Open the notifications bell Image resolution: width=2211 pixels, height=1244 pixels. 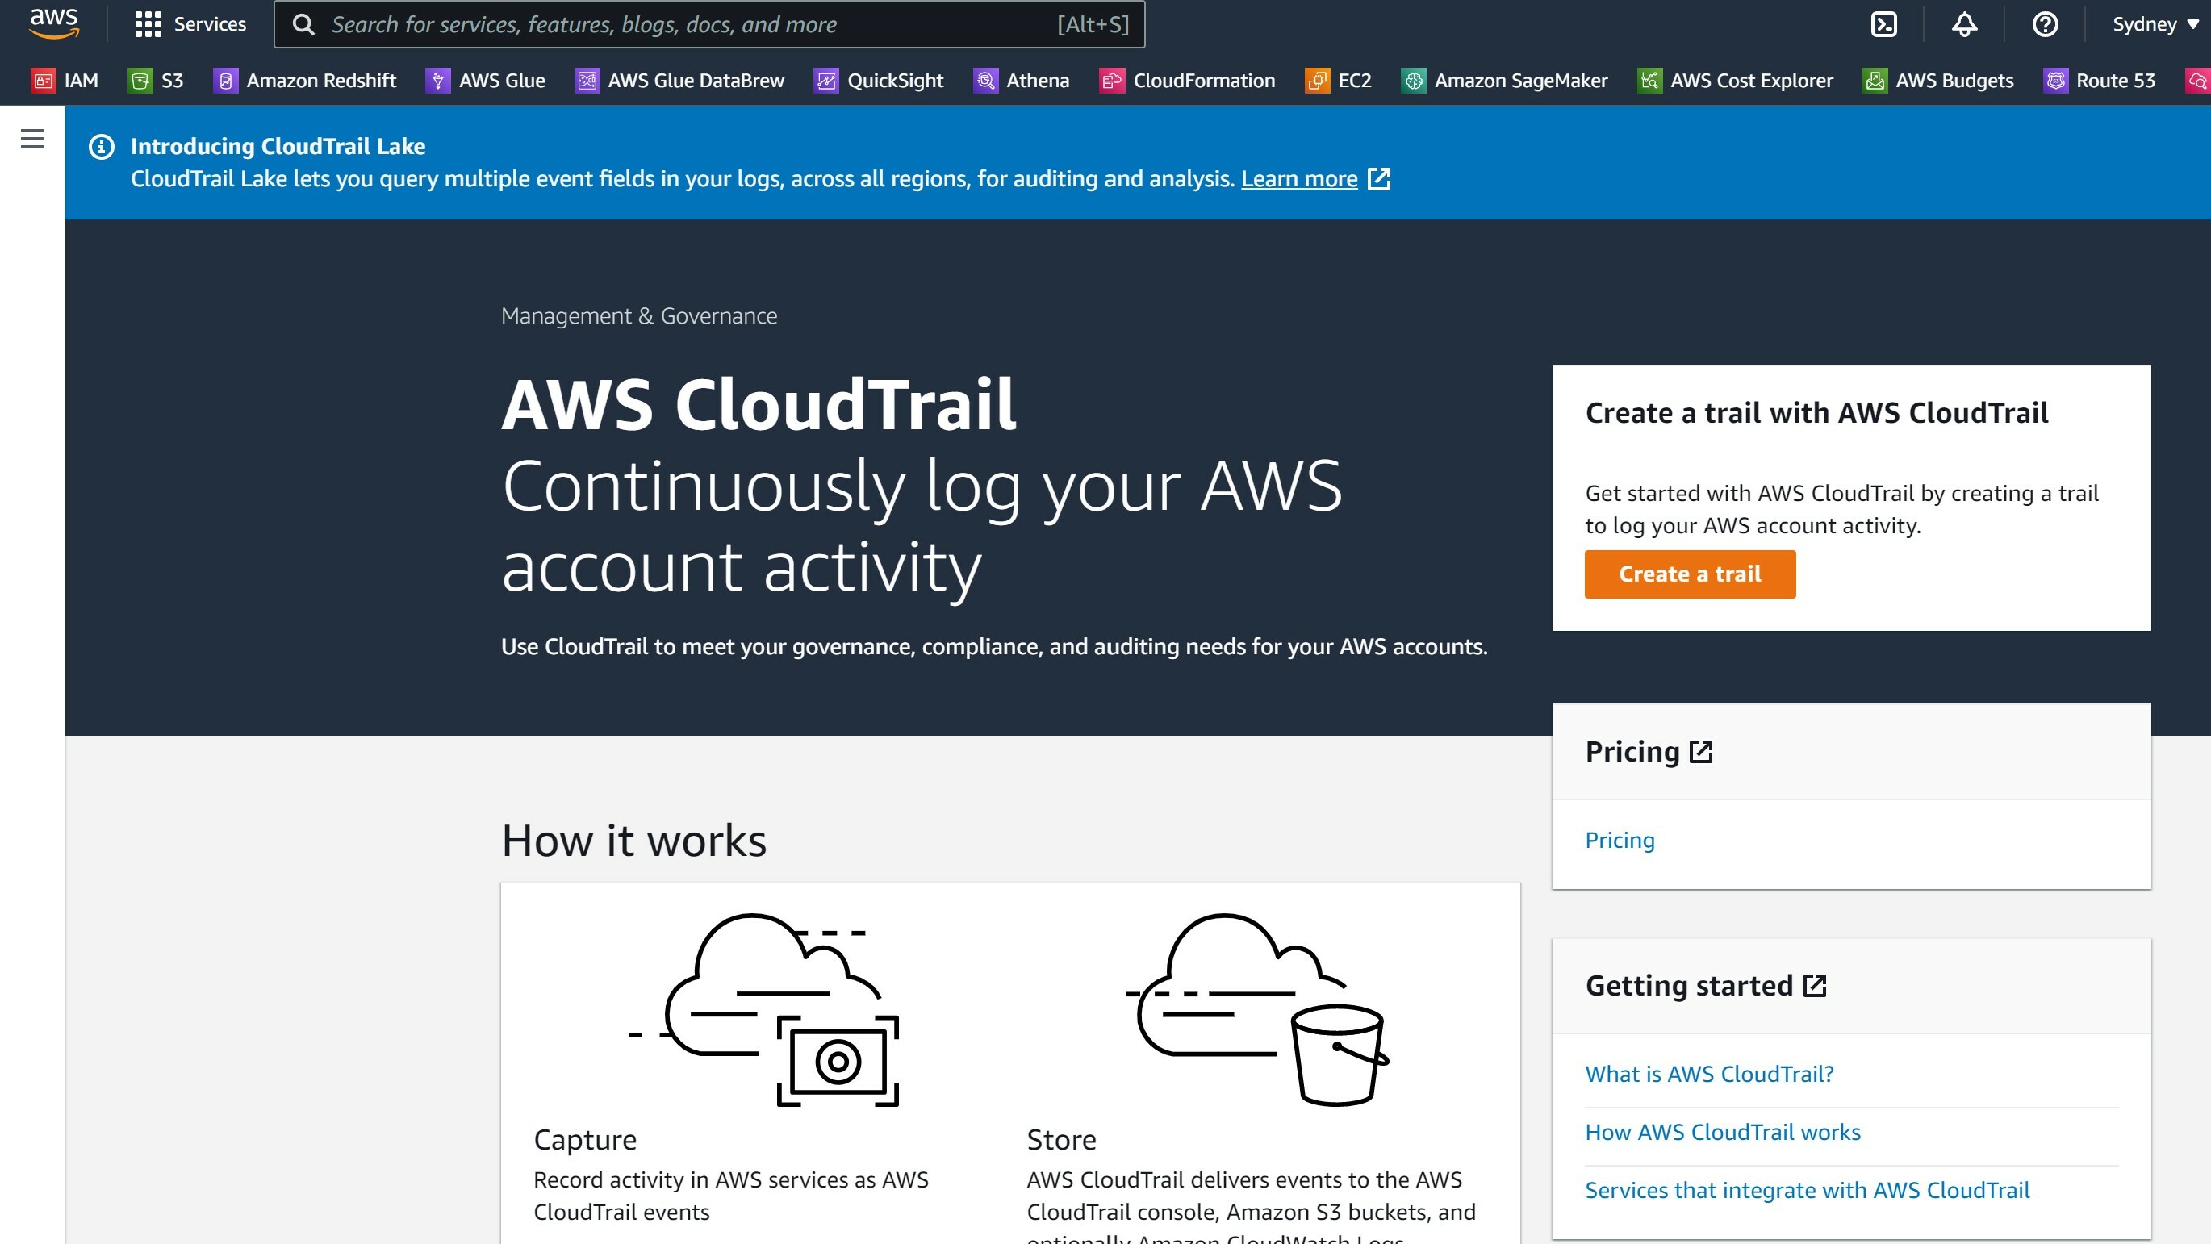(x=1964, y=24)
